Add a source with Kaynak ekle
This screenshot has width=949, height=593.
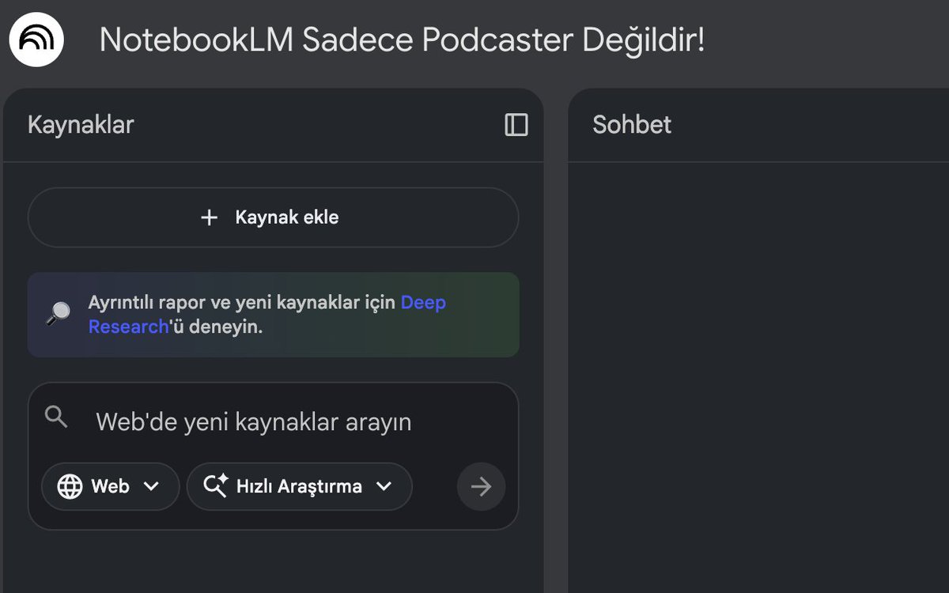click(273, 217)
